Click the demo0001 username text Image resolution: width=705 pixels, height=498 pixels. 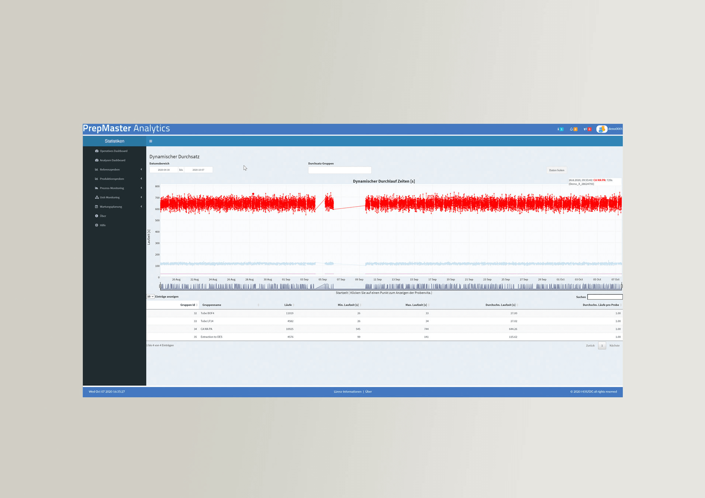(x=615, y=129)
